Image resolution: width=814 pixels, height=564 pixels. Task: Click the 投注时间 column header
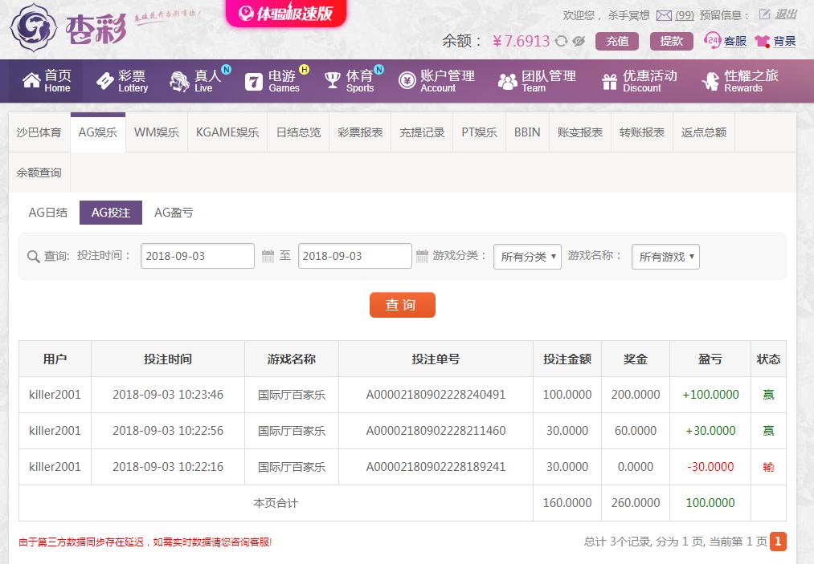click(x=168, y=359)
